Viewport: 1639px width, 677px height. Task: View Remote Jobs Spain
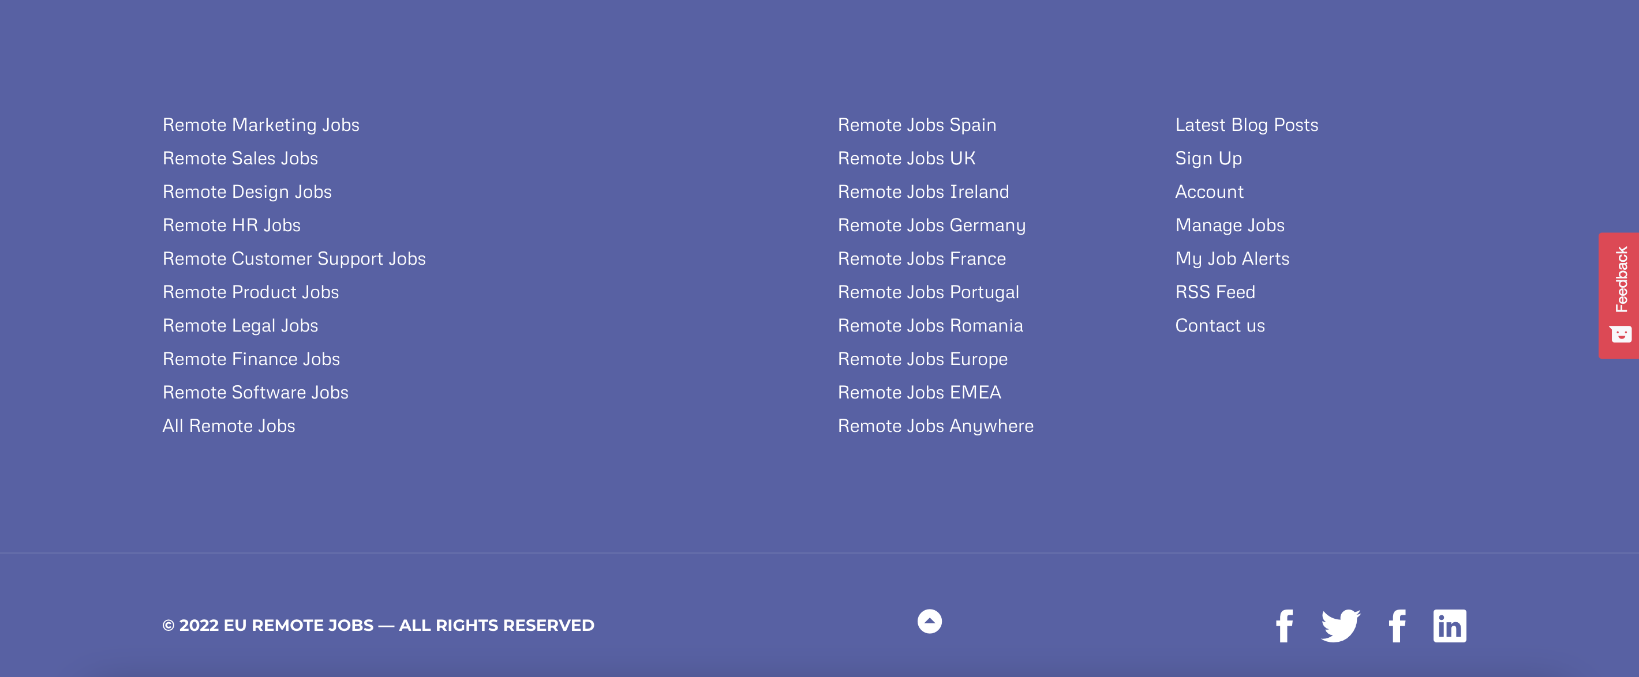917,125
